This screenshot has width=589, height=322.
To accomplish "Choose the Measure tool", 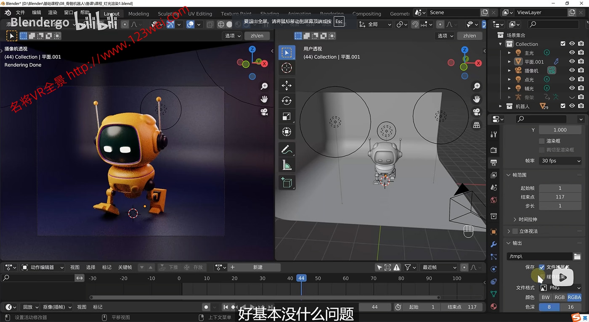I will (x=287, y=164).
